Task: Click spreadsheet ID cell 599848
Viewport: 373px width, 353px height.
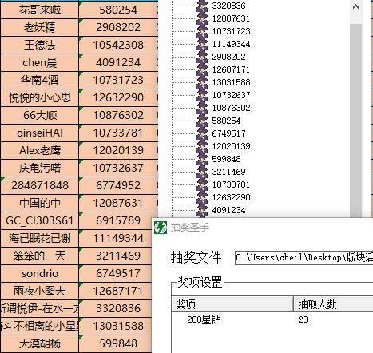Action: (x=116, y=343)
